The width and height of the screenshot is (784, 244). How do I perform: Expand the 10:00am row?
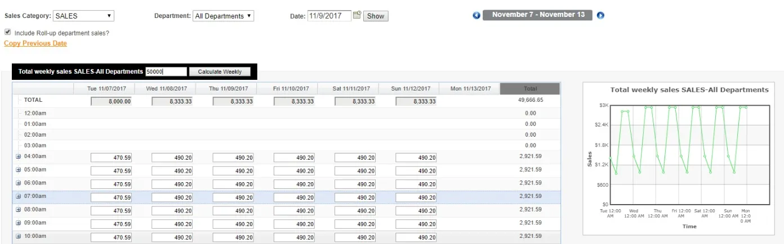coord(19,236)
